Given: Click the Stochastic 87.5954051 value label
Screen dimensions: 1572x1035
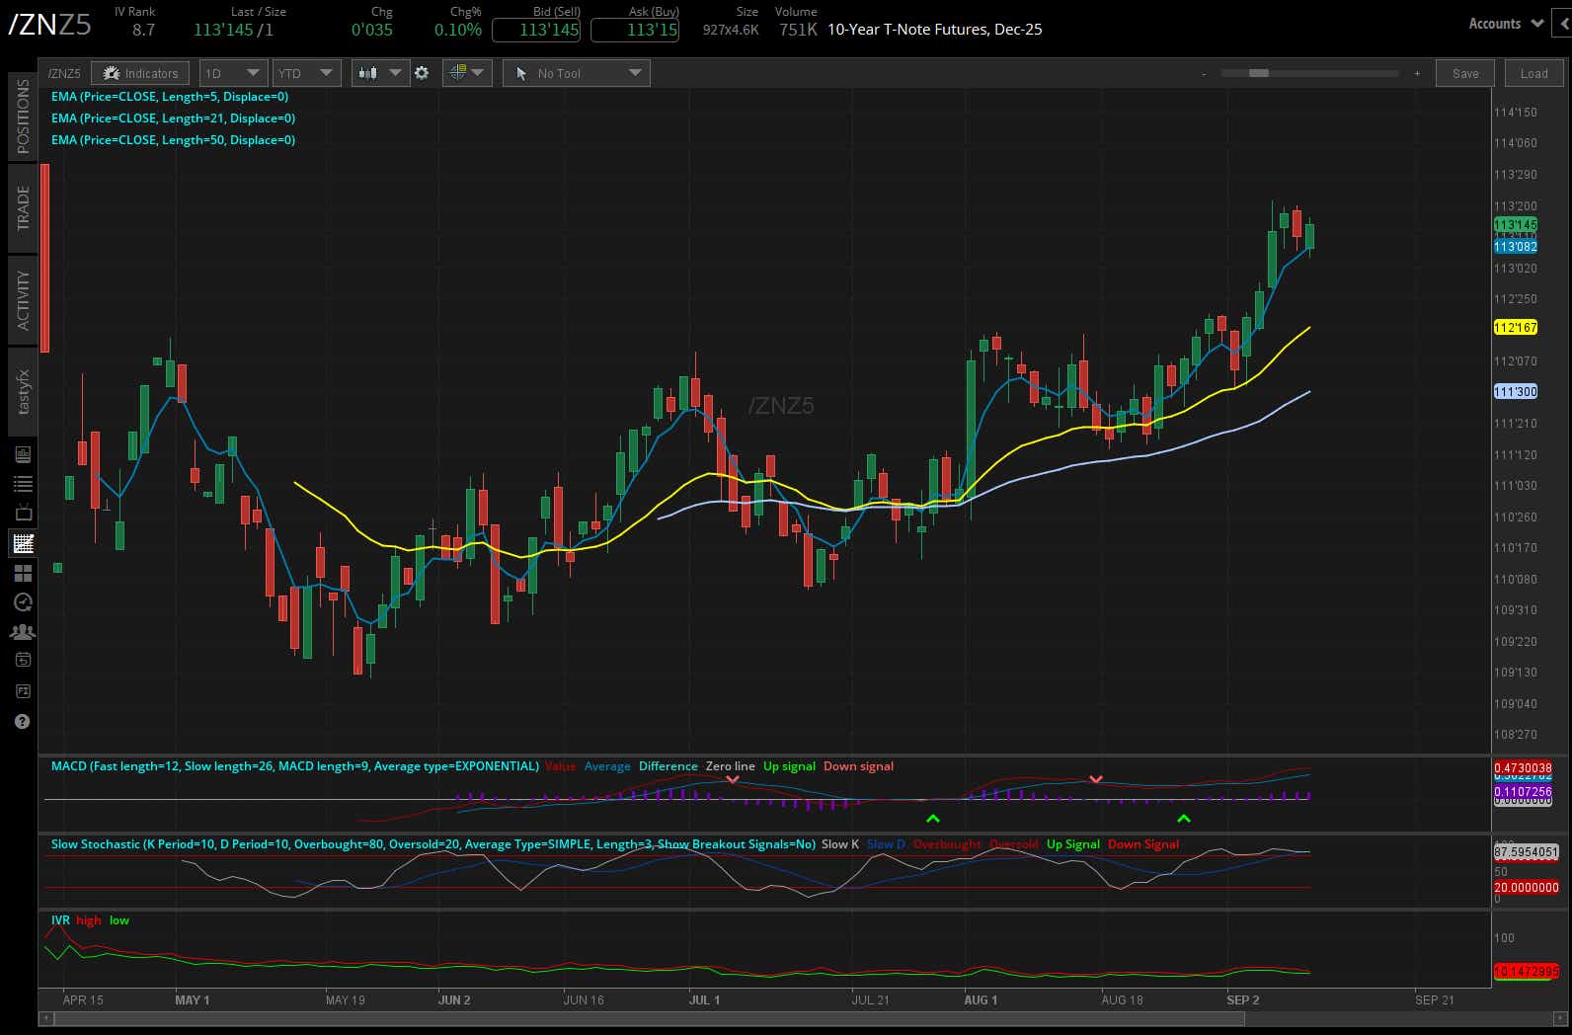Looking at the screenshot, I should pyautogui.click(x=1526, y=852).
